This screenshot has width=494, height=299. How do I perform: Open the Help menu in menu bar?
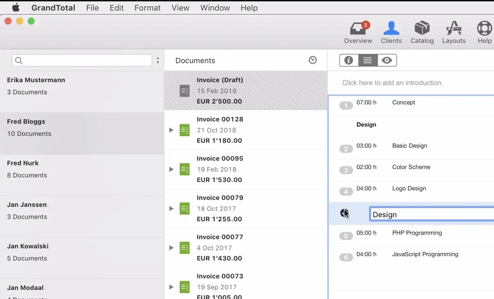point(249,8)
